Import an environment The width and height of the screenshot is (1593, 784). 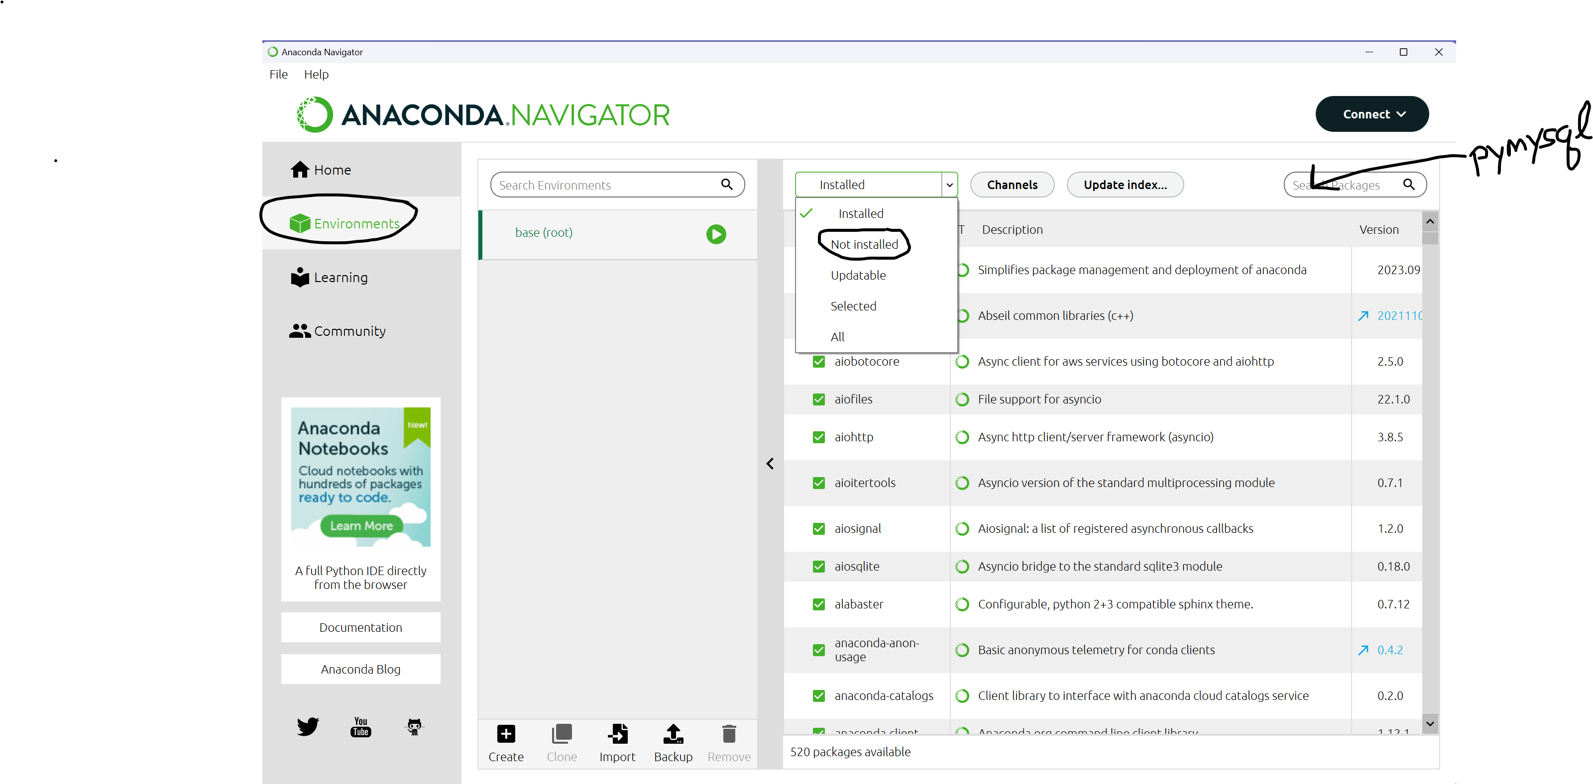pyautogui.click(x=617, y=743)
